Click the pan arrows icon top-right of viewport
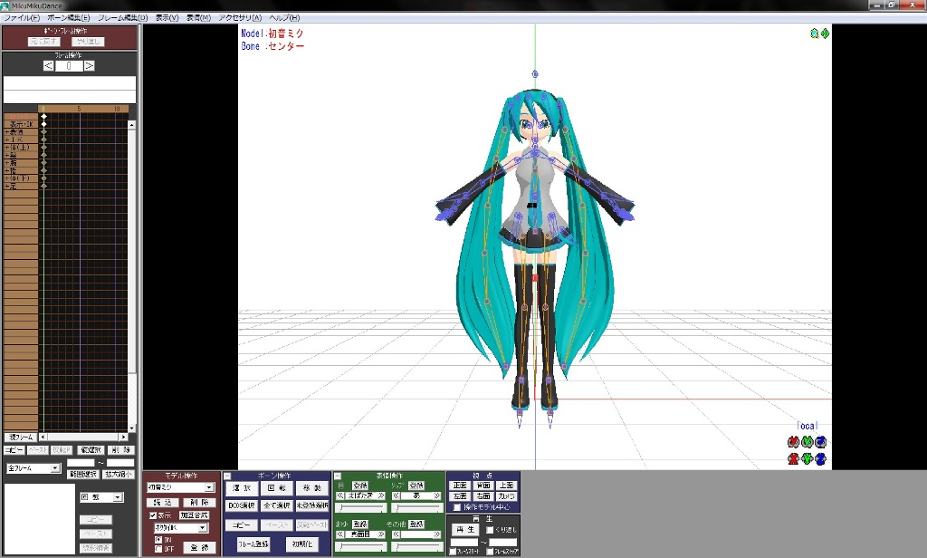Image resolution: width=927 pixels, height=558 pixels. coord(825,34)
